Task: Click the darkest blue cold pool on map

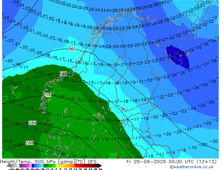Action: (177, 57)
